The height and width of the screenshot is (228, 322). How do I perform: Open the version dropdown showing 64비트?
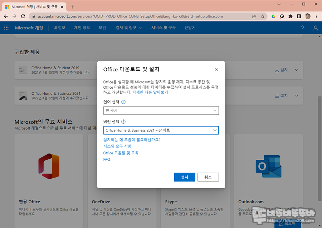(161, 130)
